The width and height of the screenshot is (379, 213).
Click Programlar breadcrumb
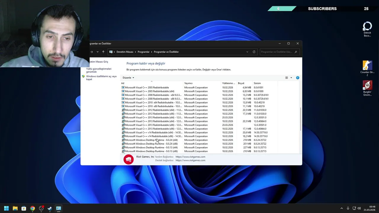pyautogui.click(x=144, y=52)
